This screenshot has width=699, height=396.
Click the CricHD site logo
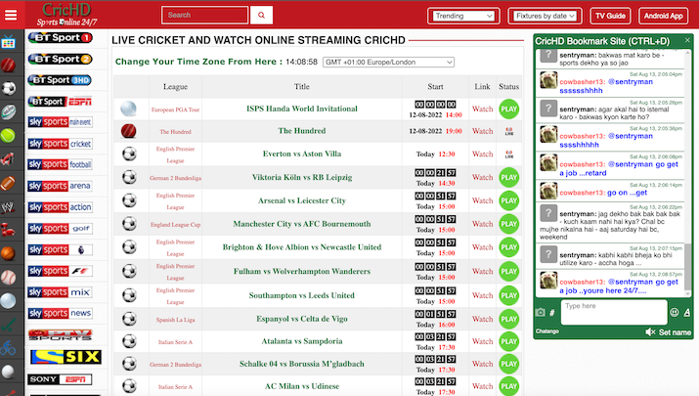(x=66, y=15)
